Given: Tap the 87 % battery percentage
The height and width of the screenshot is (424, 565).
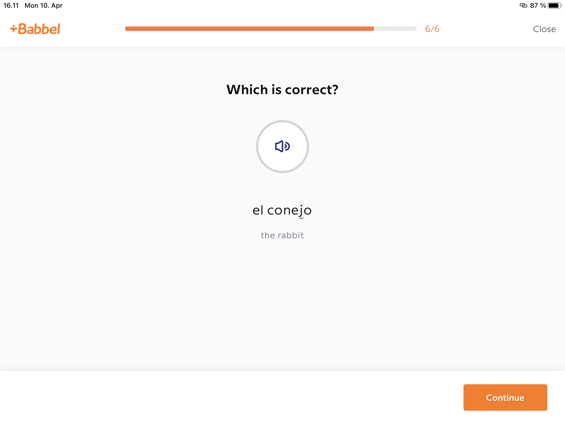Looking at the screenshot, I should pos(538,6).
